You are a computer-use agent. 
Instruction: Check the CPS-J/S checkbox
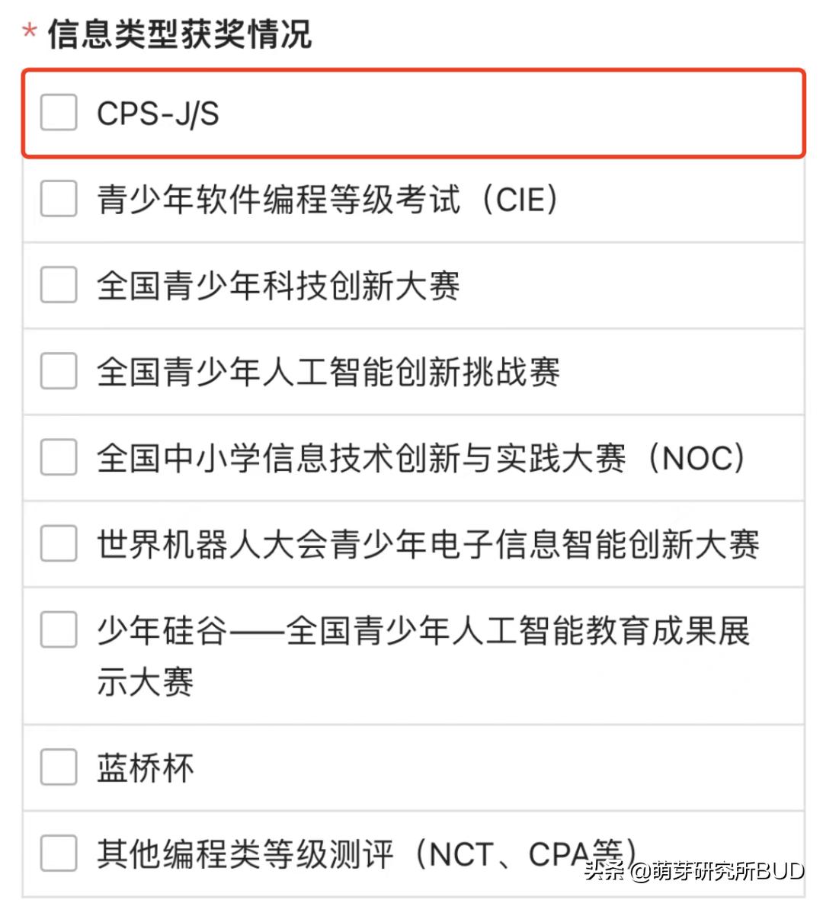coord(58,113)
